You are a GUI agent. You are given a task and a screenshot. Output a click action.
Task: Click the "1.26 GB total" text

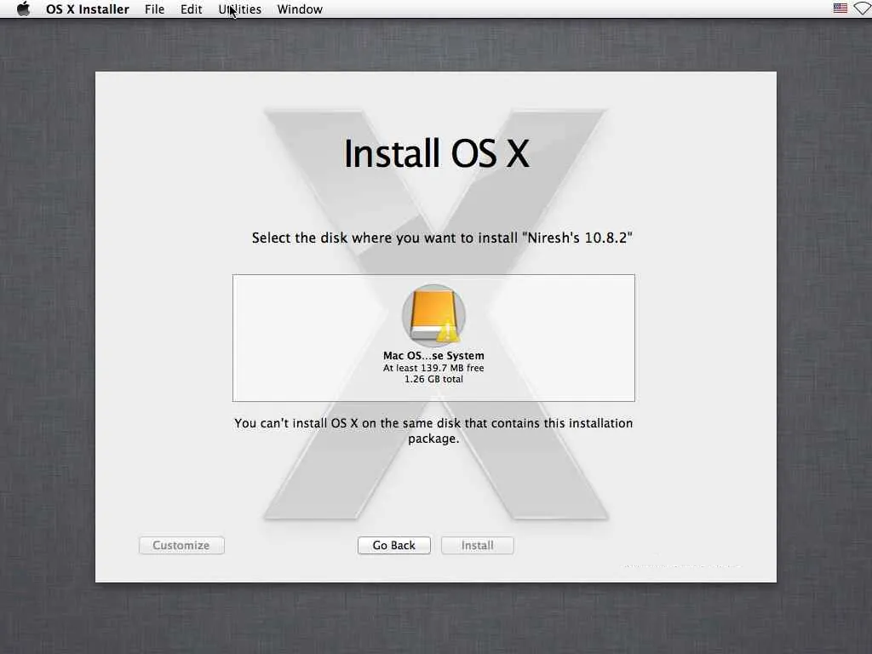[x=433, y=379]
